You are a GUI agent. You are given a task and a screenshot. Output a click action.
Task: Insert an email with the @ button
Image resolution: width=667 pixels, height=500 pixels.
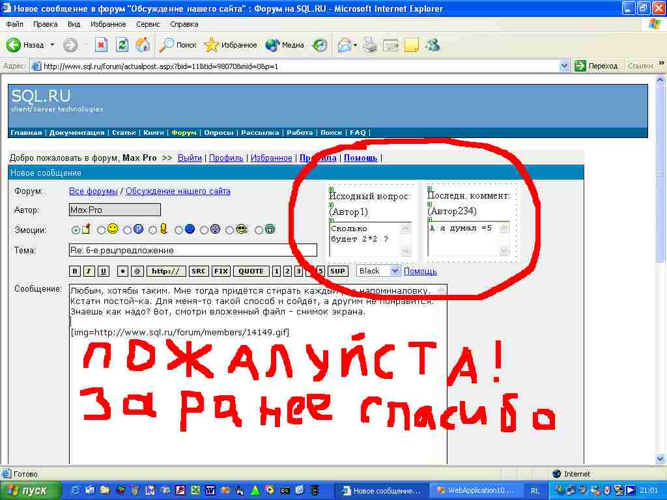tap(137, 271)
